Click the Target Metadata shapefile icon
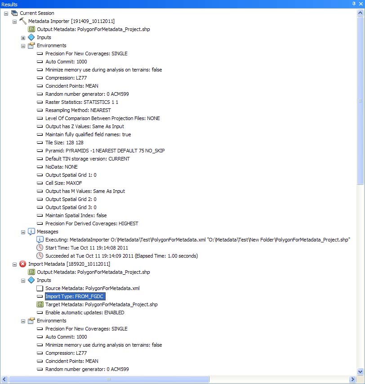 point(40,304)
